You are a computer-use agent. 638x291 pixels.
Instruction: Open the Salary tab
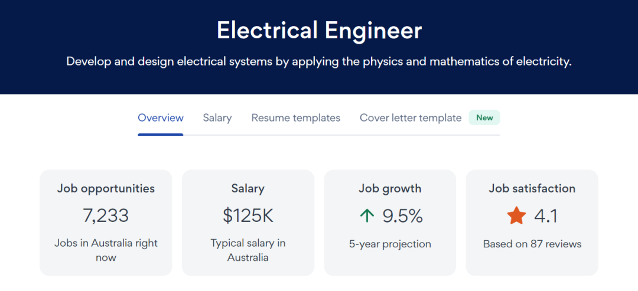[217, 118]
